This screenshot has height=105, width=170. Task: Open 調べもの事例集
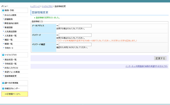point(15,83)
